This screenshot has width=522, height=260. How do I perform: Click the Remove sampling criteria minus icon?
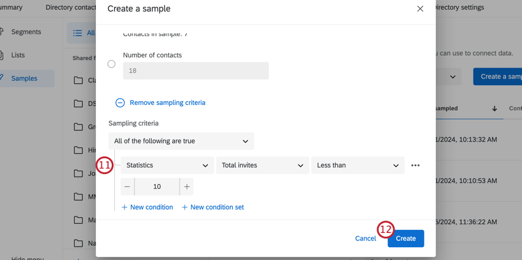120,103
